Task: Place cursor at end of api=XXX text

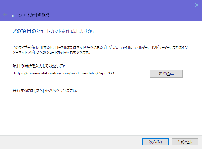Action: click(115, 74)
